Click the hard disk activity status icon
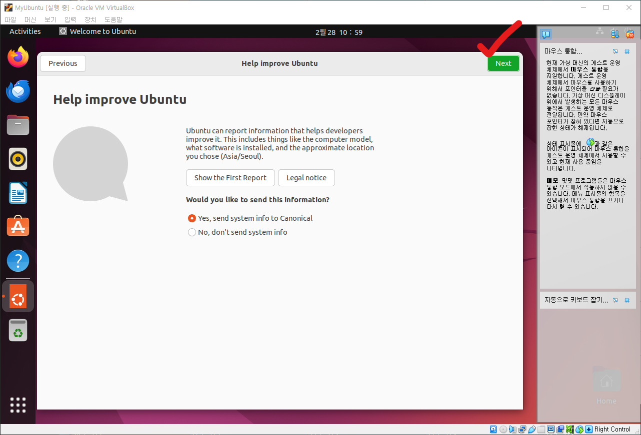 (493, 429)
